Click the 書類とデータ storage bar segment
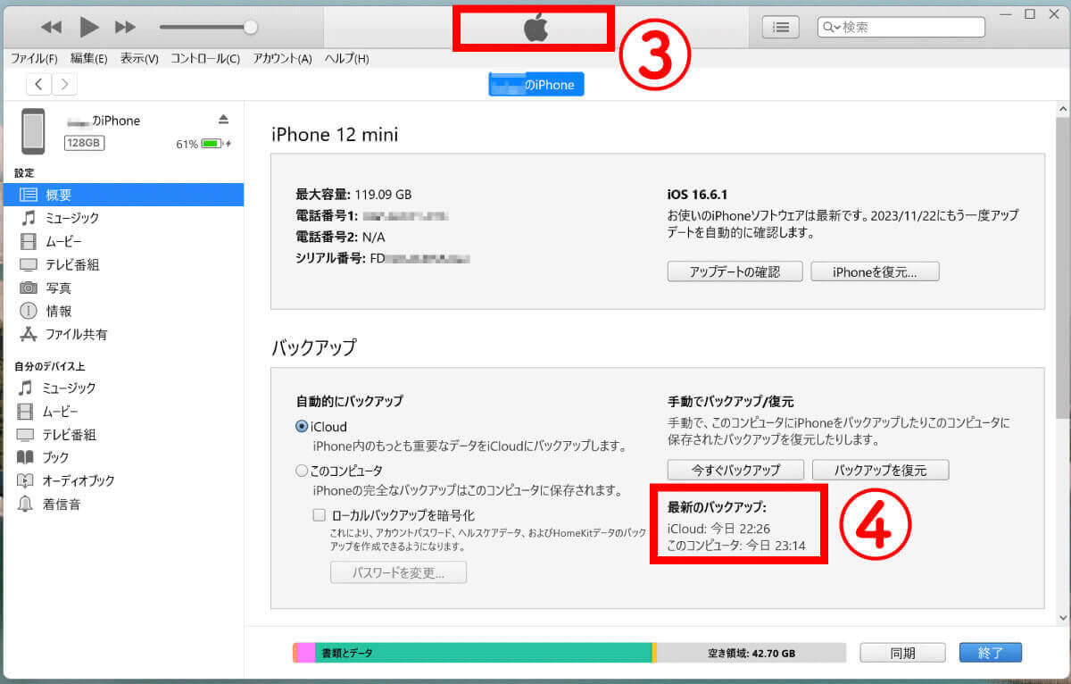 pyautogui.click(x=484, y=653)
